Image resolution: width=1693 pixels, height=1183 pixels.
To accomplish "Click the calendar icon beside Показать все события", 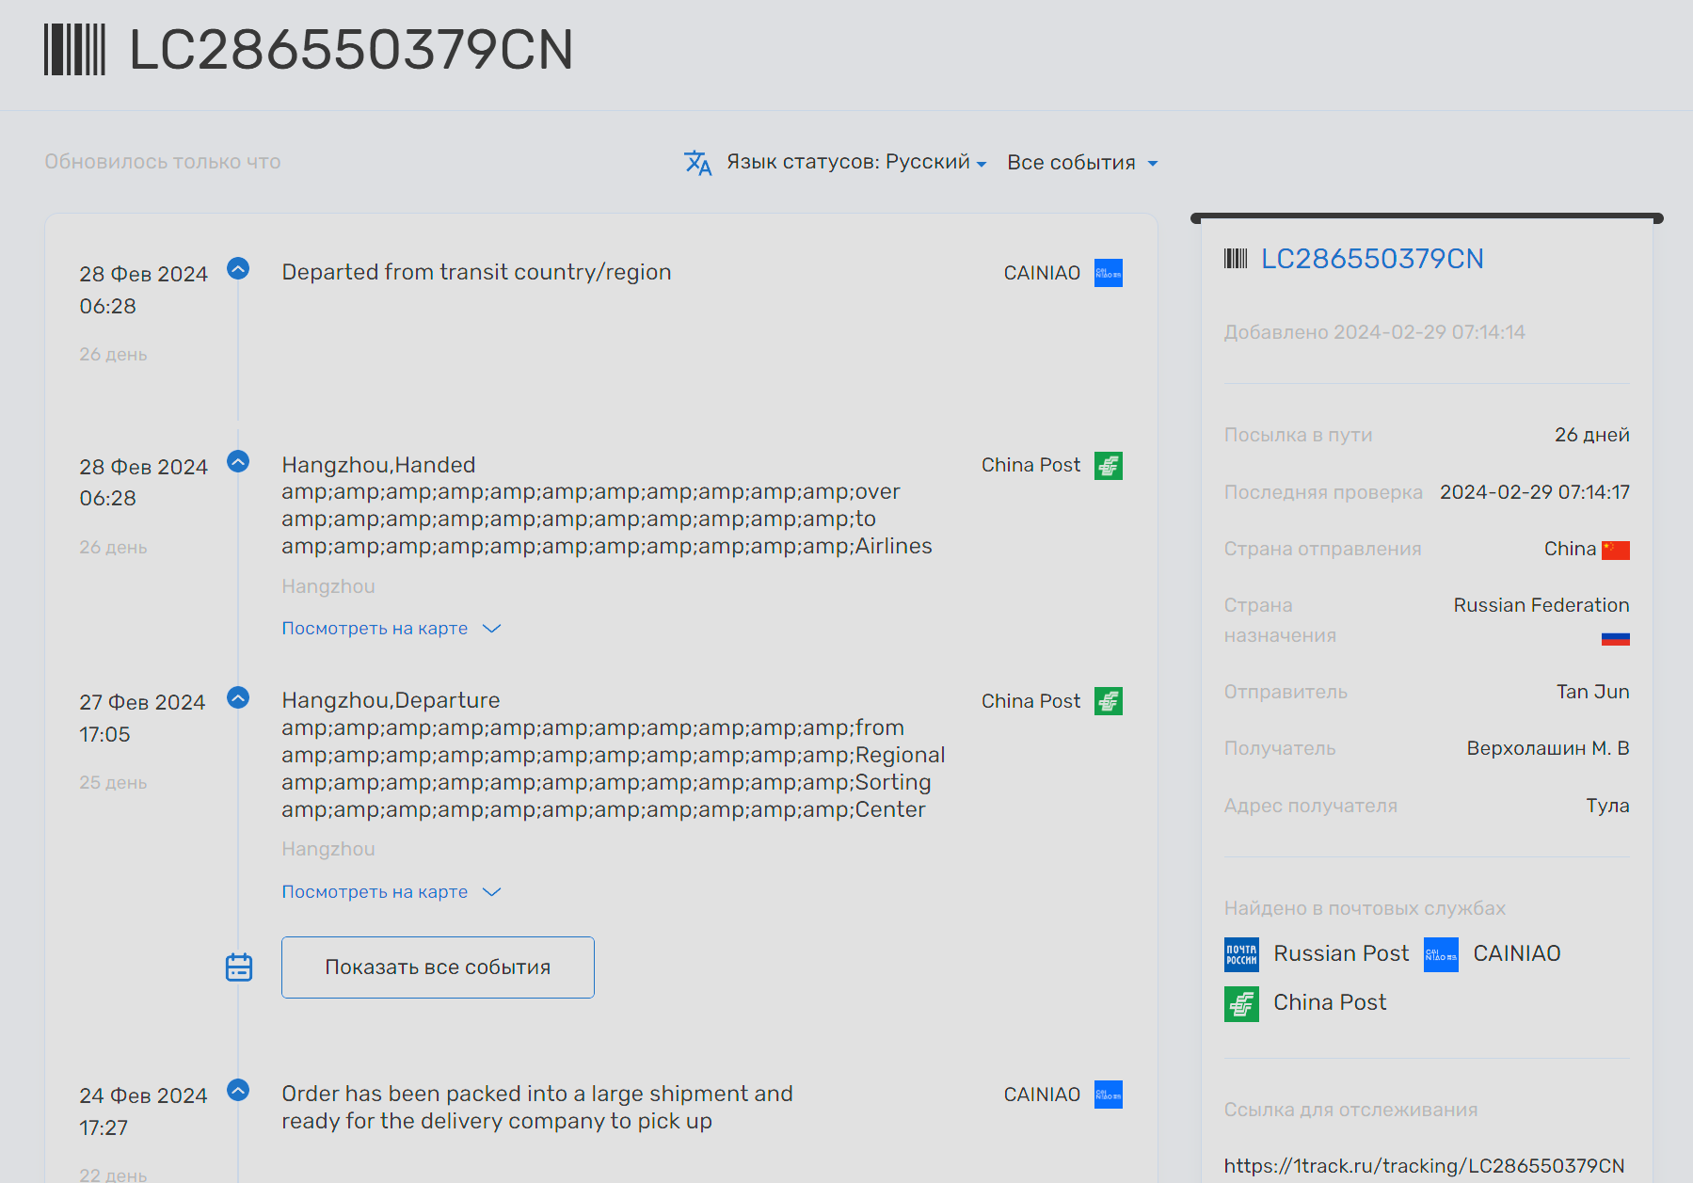I will point(239,967).
